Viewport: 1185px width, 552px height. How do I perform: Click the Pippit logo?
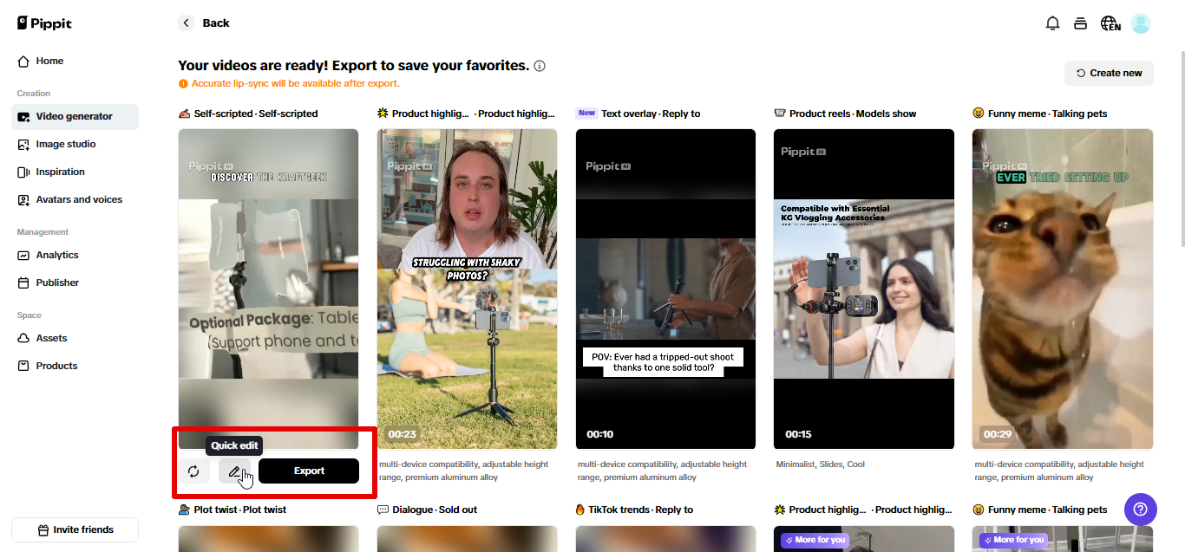[x=44, y=23]
